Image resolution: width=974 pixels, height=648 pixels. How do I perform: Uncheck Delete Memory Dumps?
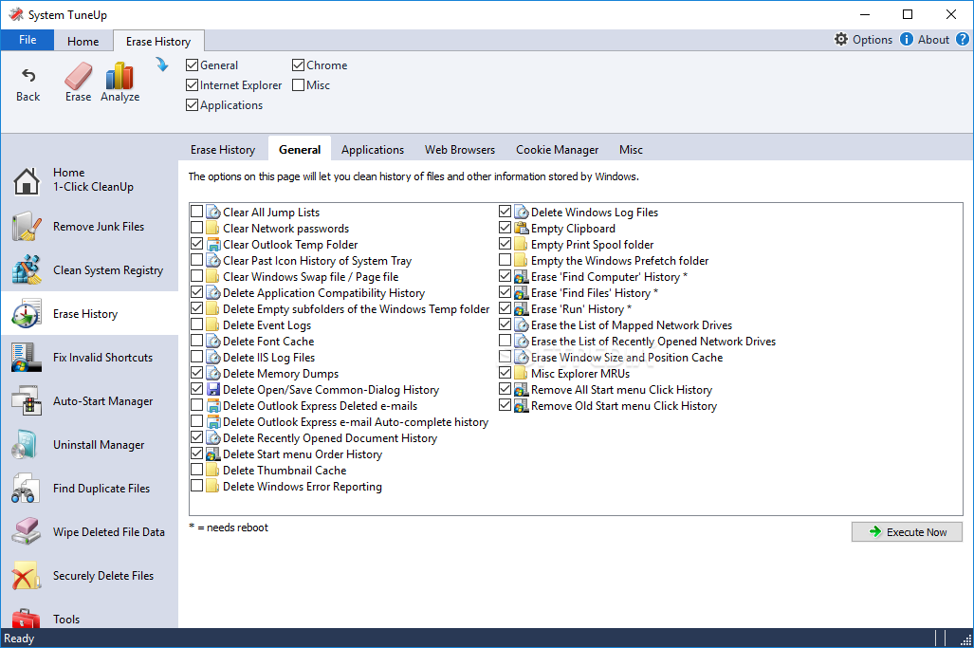(x=197, y=373)
